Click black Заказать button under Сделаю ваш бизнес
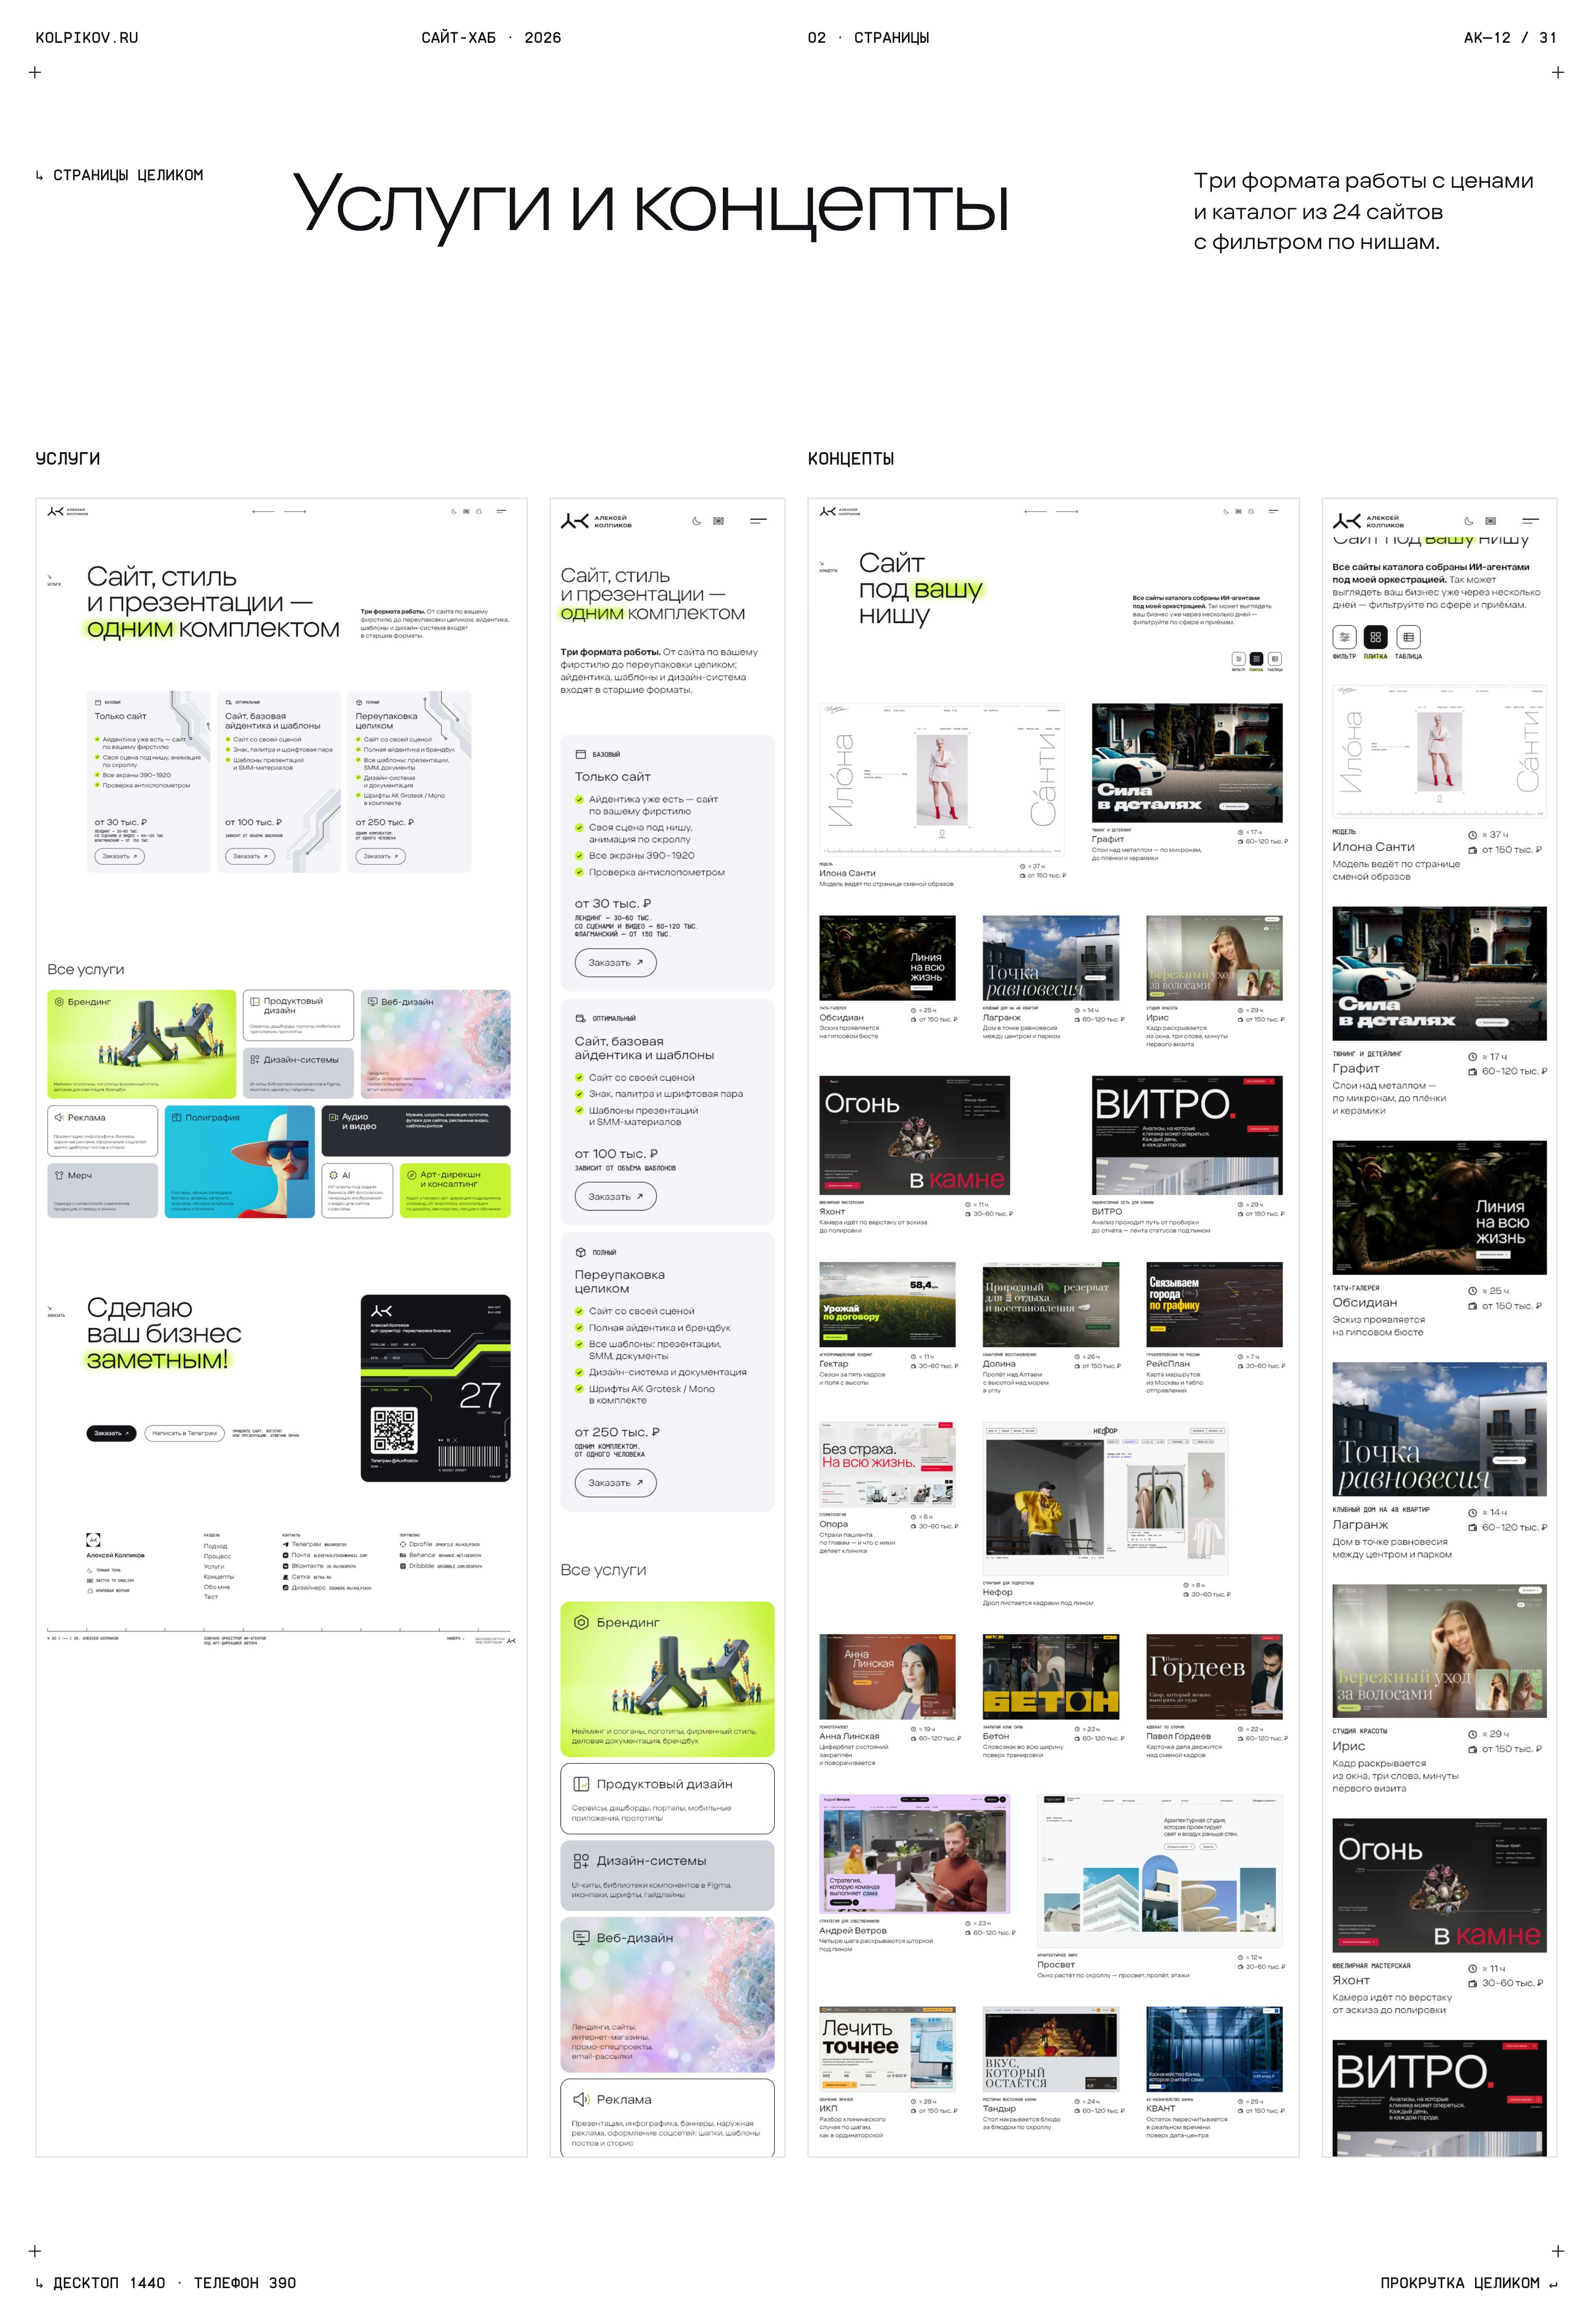 [x=111, y=1433]
